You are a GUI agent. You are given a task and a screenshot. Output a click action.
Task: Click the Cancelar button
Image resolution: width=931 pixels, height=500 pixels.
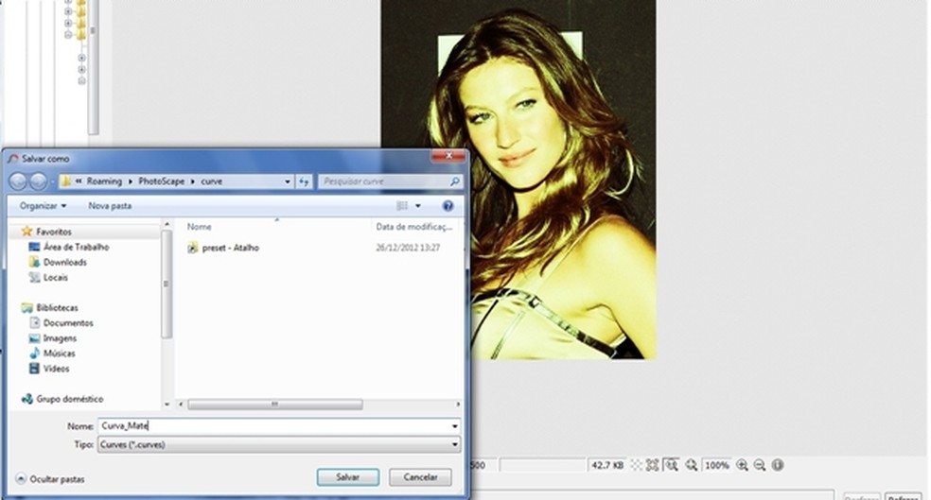point(420,477)
